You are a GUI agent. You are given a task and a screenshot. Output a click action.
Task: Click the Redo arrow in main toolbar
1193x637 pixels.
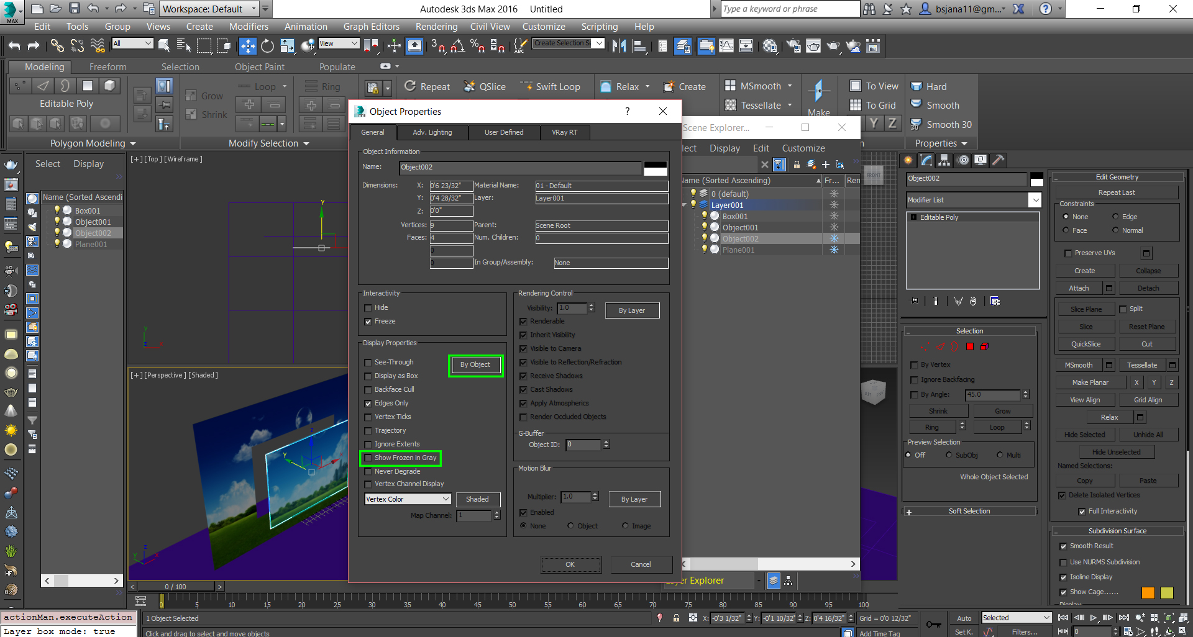[x=34, y=46]
